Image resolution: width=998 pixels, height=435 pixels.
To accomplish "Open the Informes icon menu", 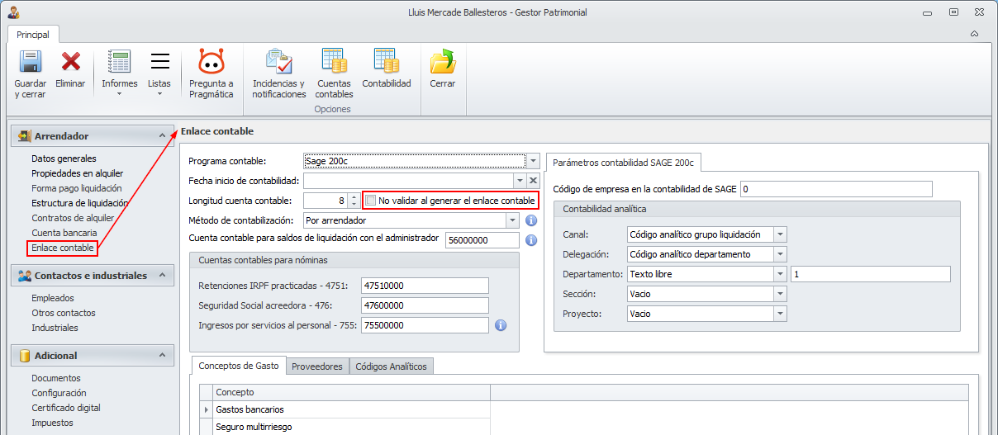I will pyautogui.click(x=120, y=63).
